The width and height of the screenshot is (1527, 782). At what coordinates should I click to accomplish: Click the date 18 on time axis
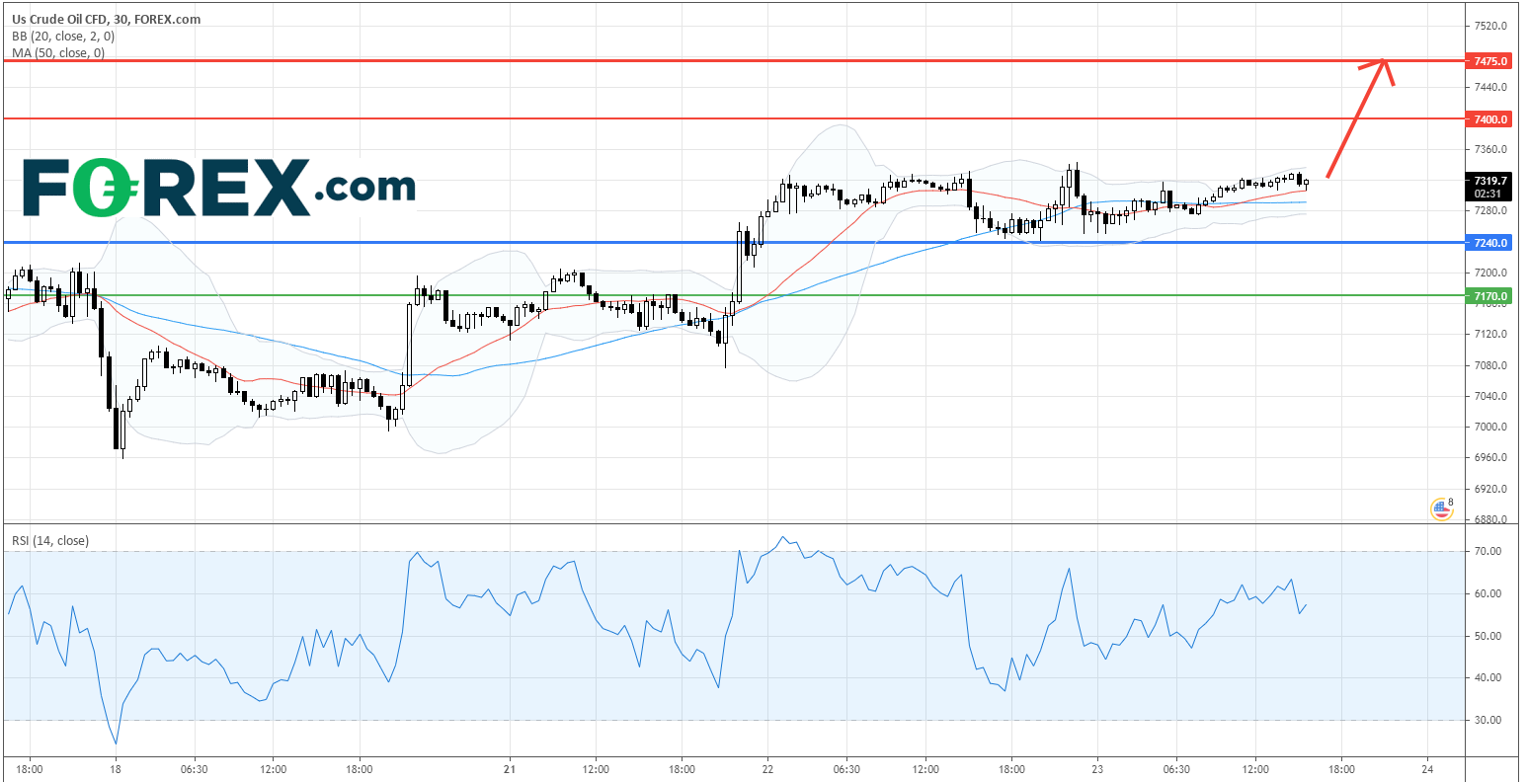pos(116,768)
